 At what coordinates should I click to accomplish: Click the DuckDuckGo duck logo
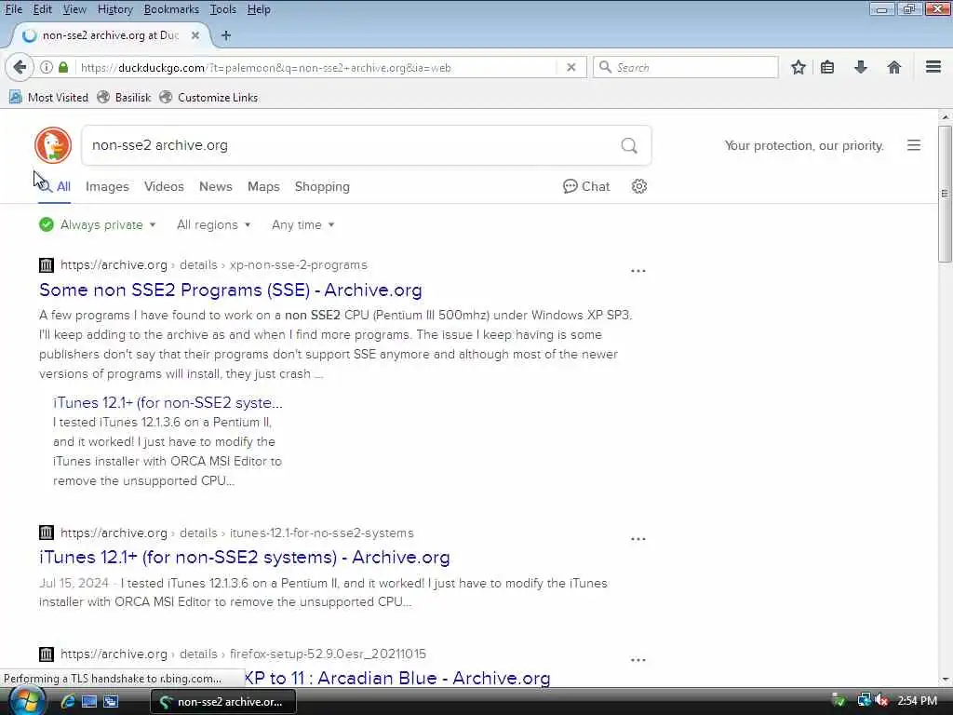tap(53, 145)
